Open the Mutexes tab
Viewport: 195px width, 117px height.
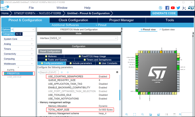point(51,56)
